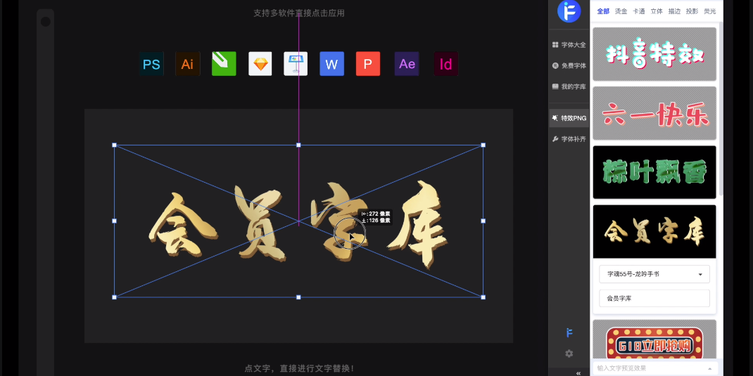753x376 pixels.
Task: Open the 免费字体 sidebar section
Action: 569,65
